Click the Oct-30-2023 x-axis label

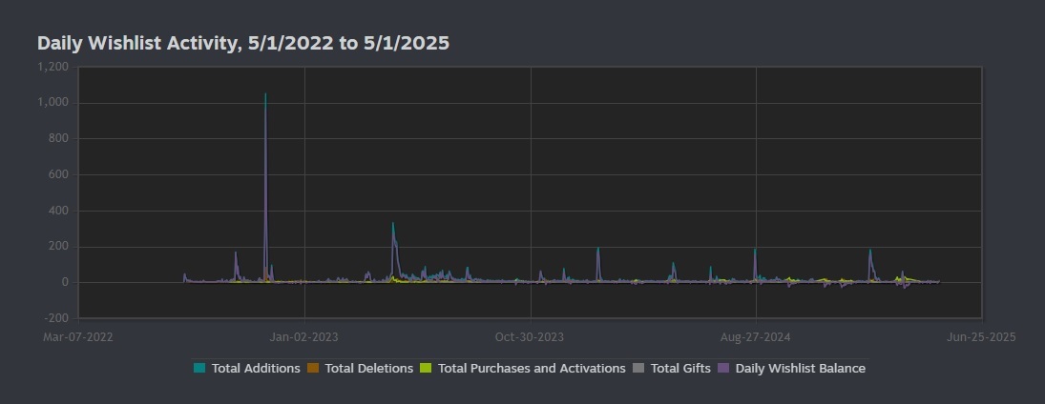tap(530, 336)
